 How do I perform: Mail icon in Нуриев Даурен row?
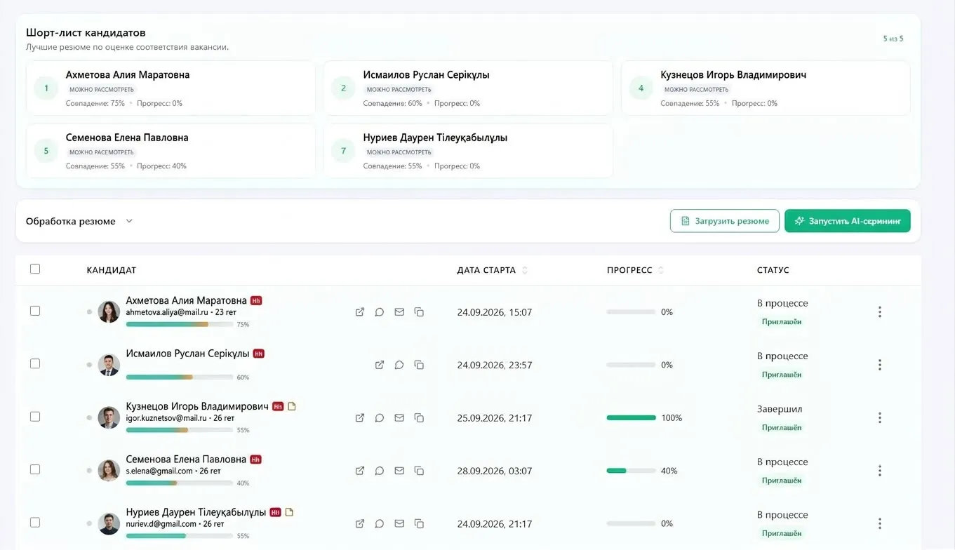399,523
